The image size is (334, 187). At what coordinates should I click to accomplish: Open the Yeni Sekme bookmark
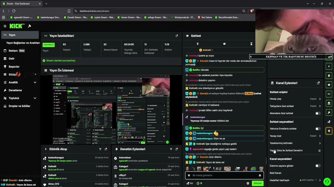(x=205, y=17)
